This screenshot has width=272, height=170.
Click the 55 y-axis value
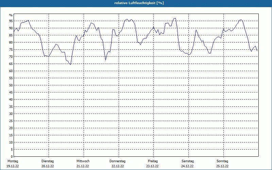pyautogui.click(x=11, y=78)
